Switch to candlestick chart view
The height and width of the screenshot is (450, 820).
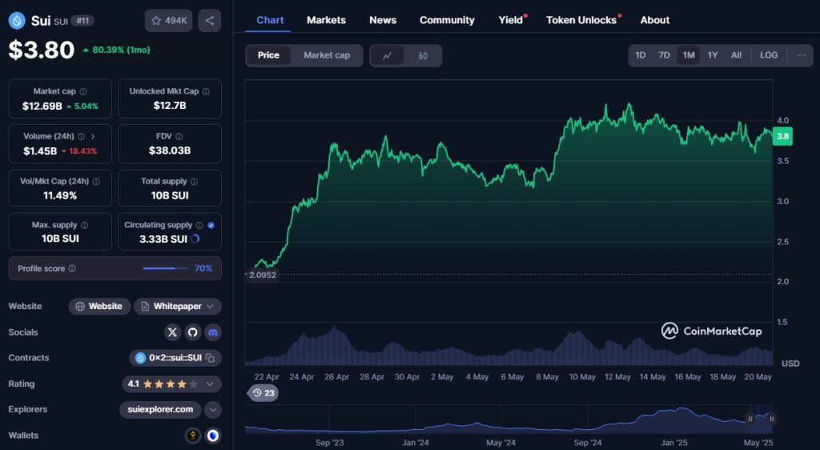coord(423,55)
